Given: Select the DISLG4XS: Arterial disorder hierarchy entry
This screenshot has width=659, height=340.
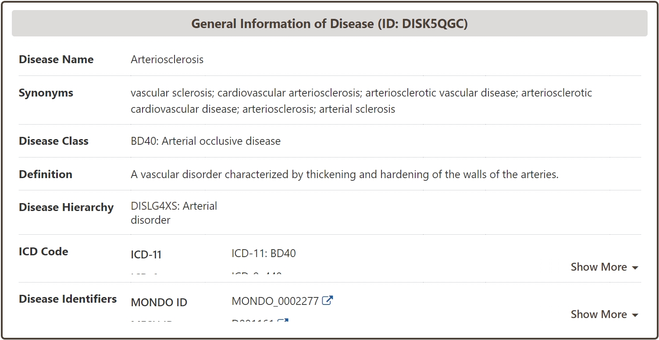Looking at the screenshot, I should [x=174, y=213].
